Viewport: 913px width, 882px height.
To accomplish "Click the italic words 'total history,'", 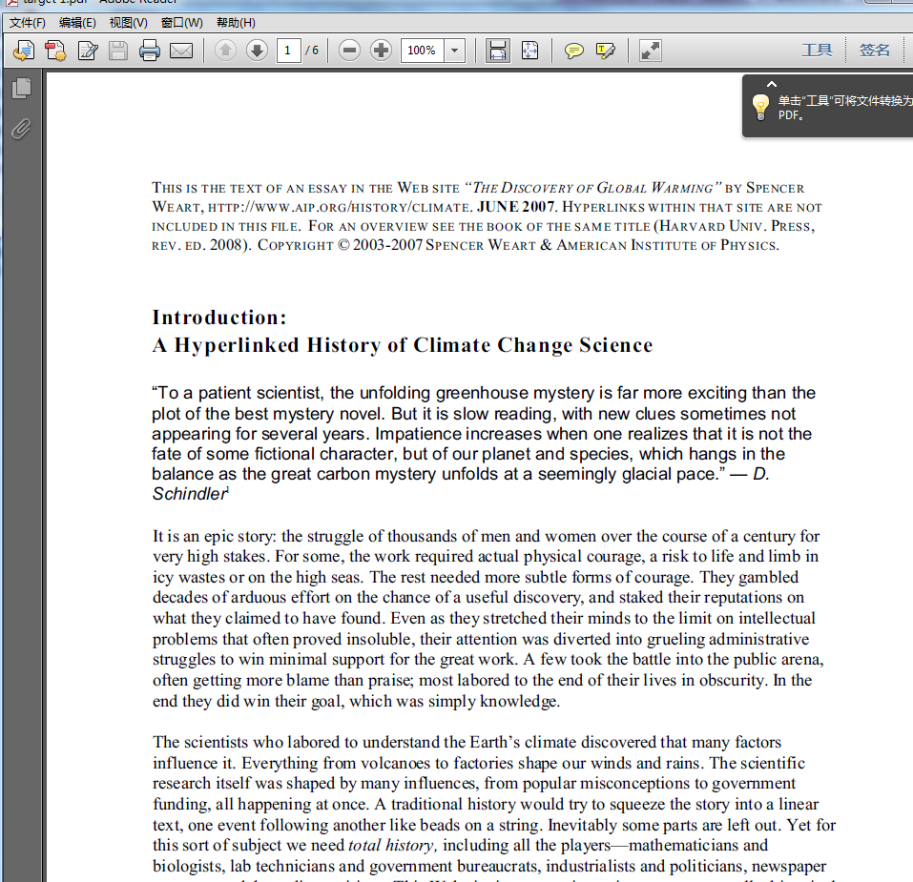I will pyautogui.click(x=393, y=846).
